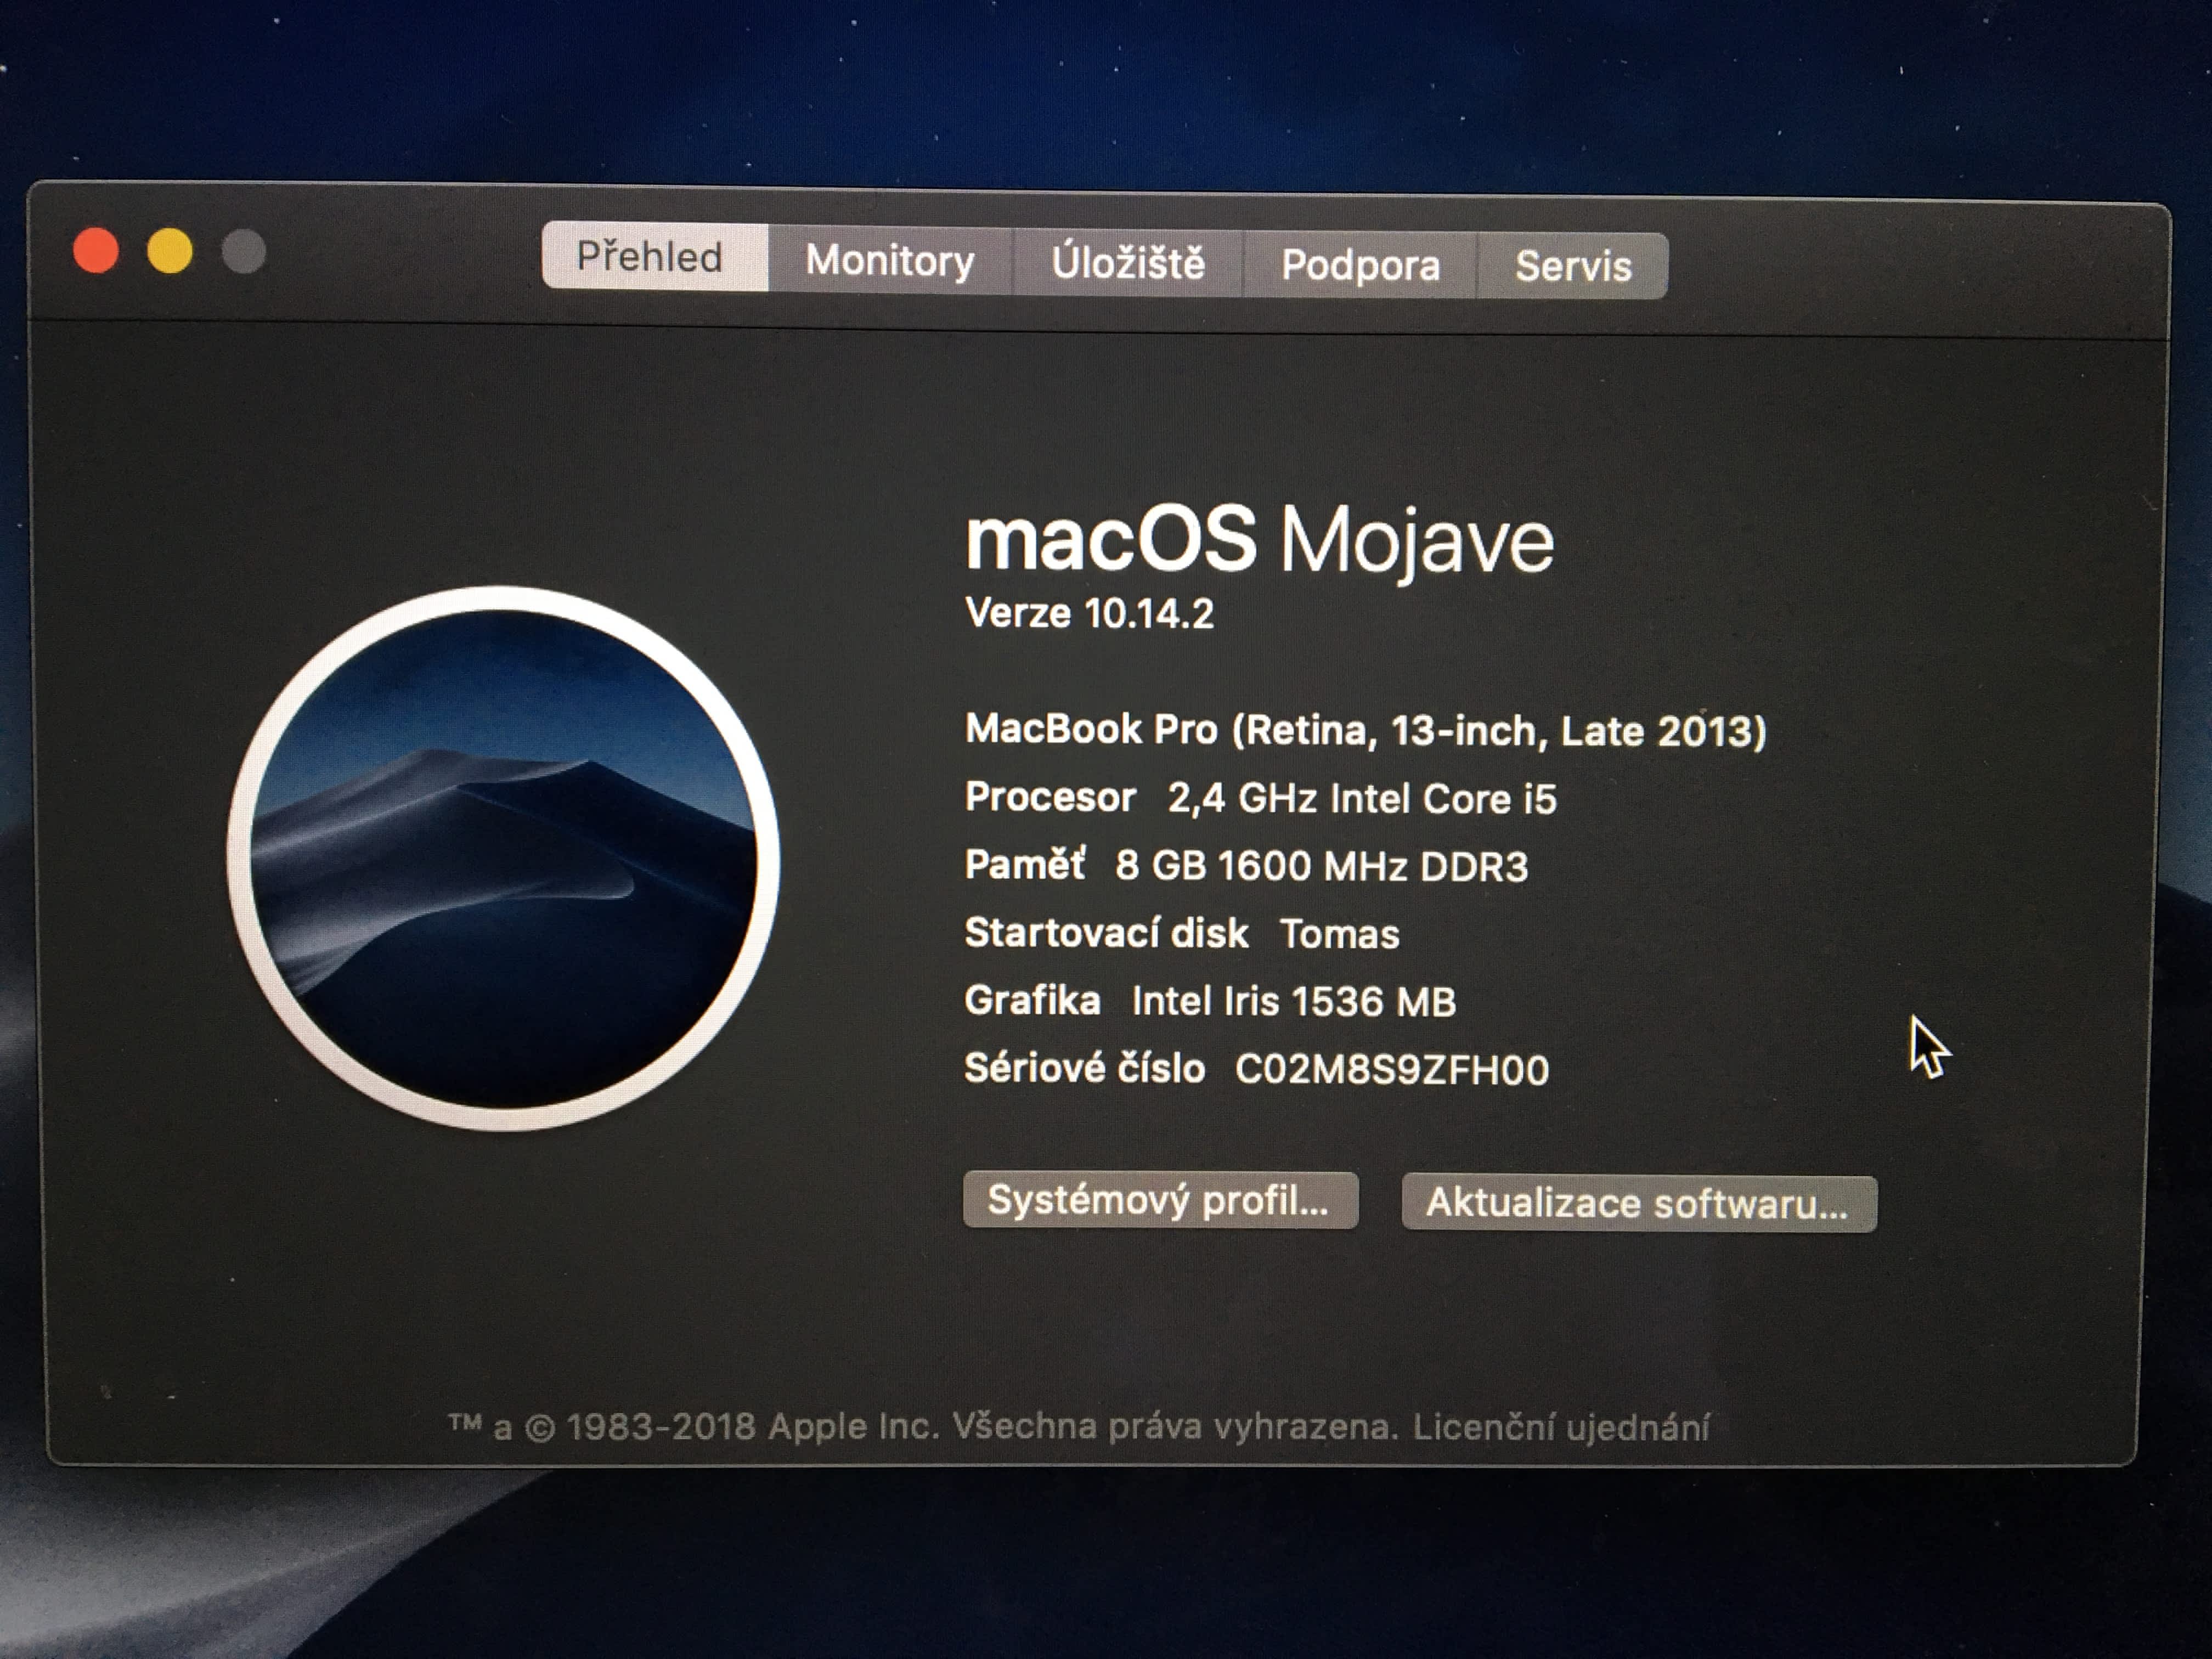Click the gray disabled zoom button
This screenshot has width=2212, height=1659.
pos(243,252)
